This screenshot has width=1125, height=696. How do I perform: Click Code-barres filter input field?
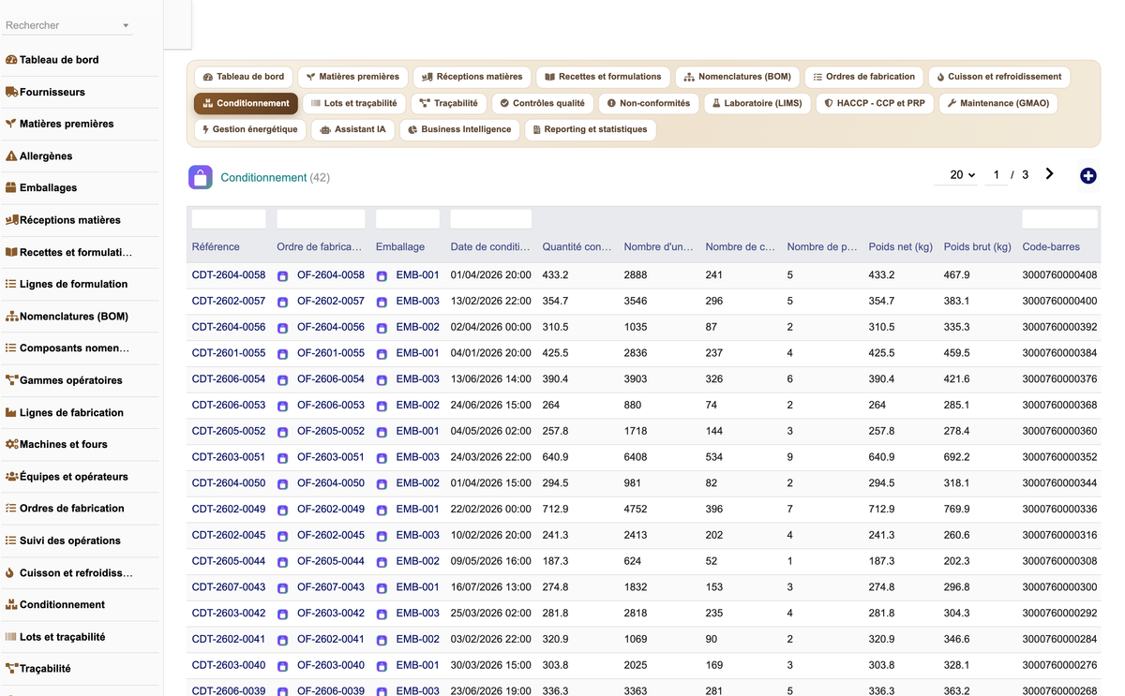(x=1059, y=219)
